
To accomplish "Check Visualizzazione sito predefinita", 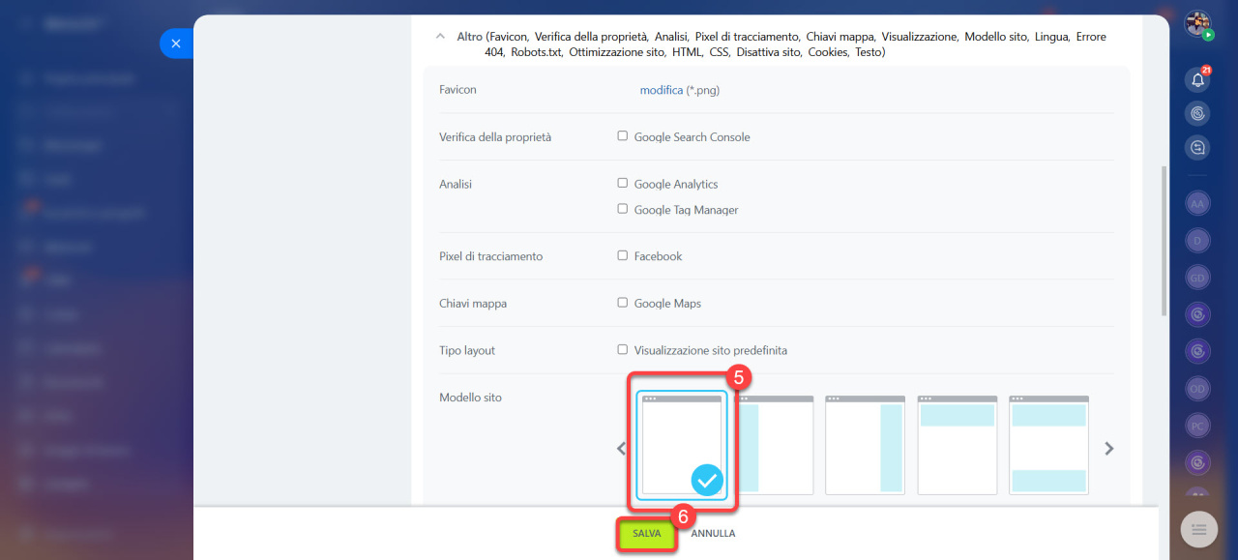I will click(623, 350).
